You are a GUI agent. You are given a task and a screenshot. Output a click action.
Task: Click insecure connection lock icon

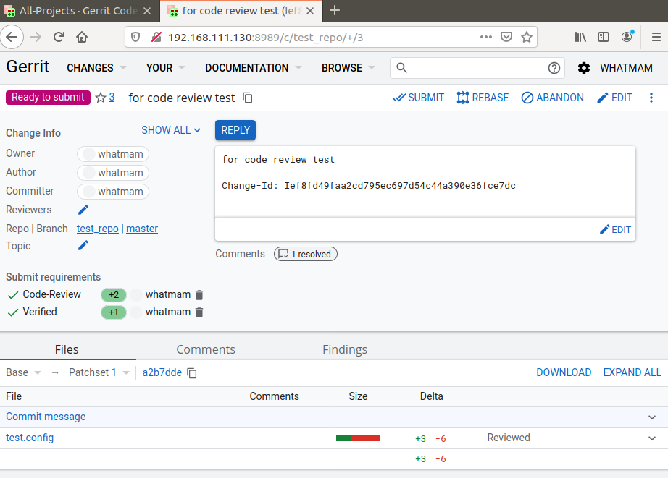[156, 38]
